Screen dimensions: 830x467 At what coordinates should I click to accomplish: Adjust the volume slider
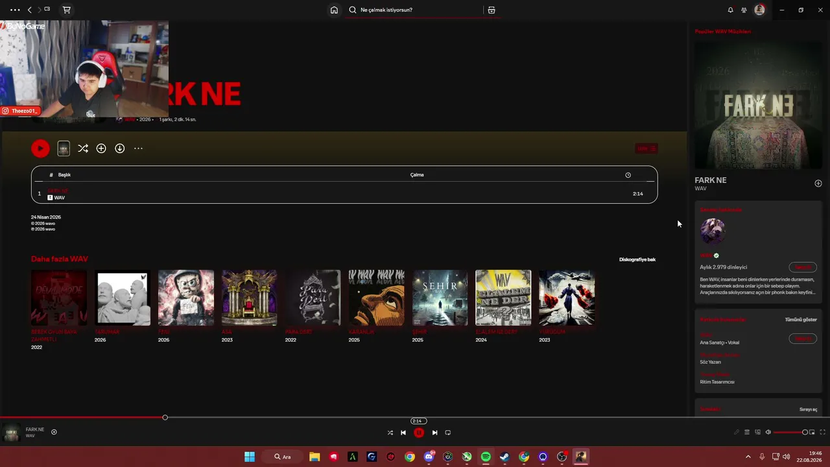(x=790, y=432)
